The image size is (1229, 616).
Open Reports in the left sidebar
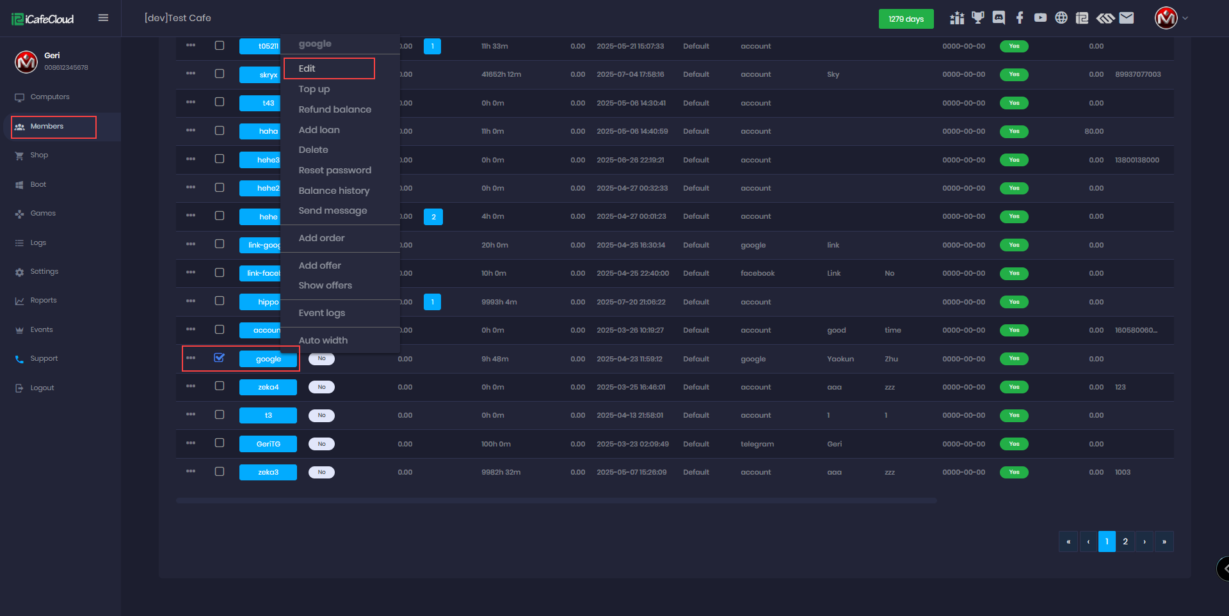click(x=44, y=301)
